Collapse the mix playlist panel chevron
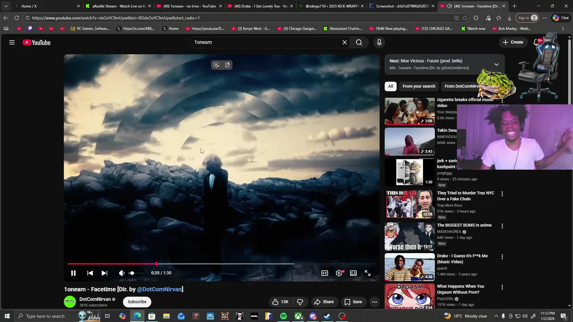 [x=496, y=64]
